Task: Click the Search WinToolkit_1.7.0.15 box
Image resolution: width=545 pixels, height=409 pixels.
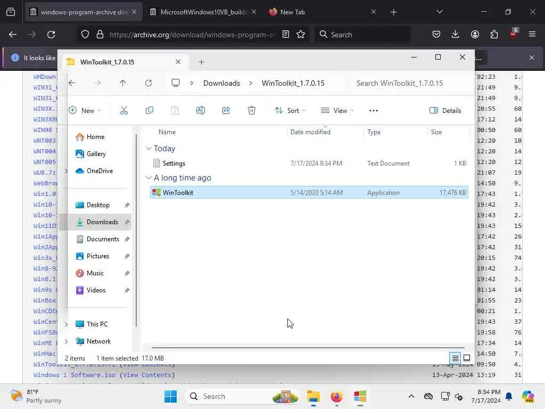Action: click(410, 83)
